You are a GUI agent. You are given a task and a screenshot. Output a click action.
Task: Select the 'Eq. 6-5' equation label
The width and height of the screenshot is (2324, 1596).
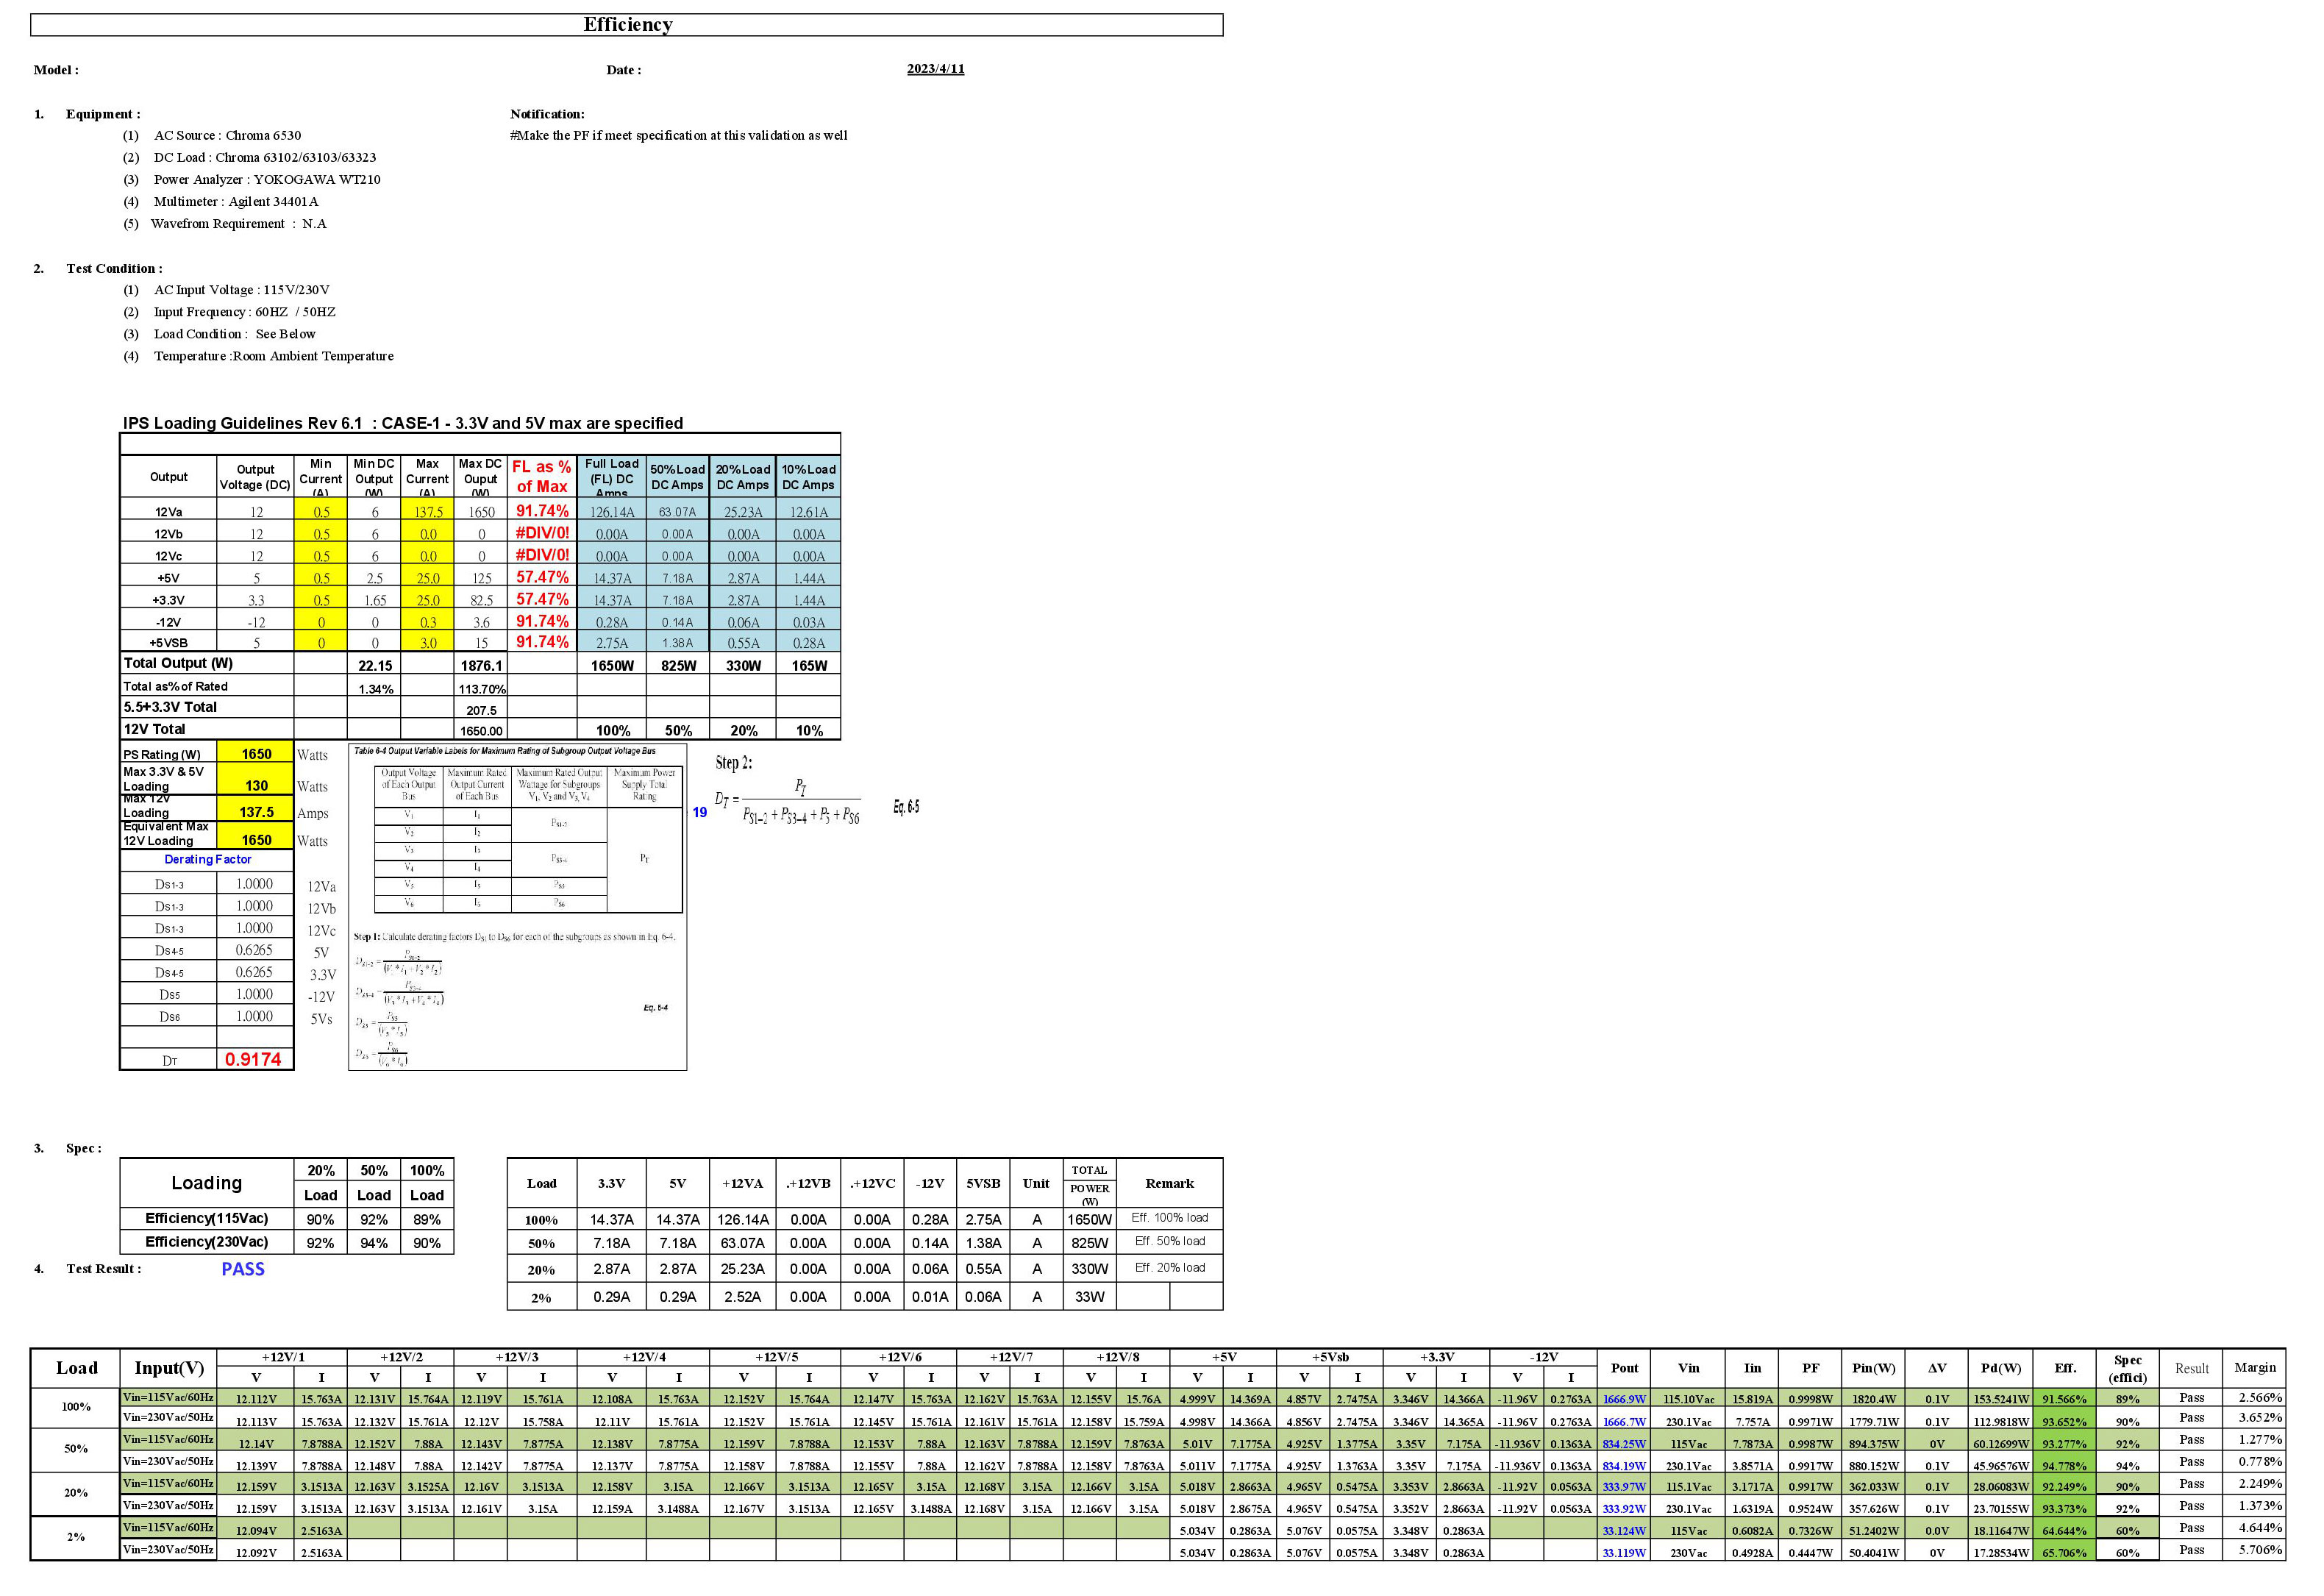tap(906, 807)
